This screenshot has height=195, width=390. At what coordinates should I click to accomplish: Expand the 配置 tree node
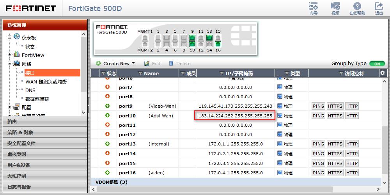point(10,107)
